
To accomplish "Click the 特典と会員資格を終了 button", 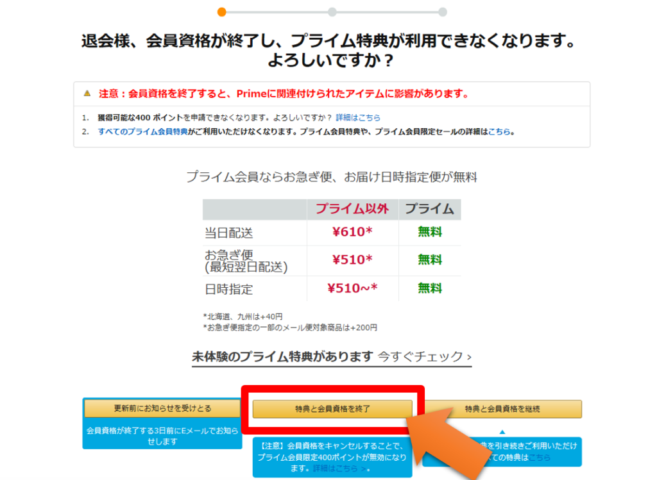I will (332, 409).
